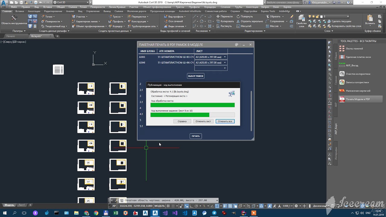This screenshot has height=217, width=386.
Task: Click Отменить все in publish dialog
Action: [x=225, y=121]
